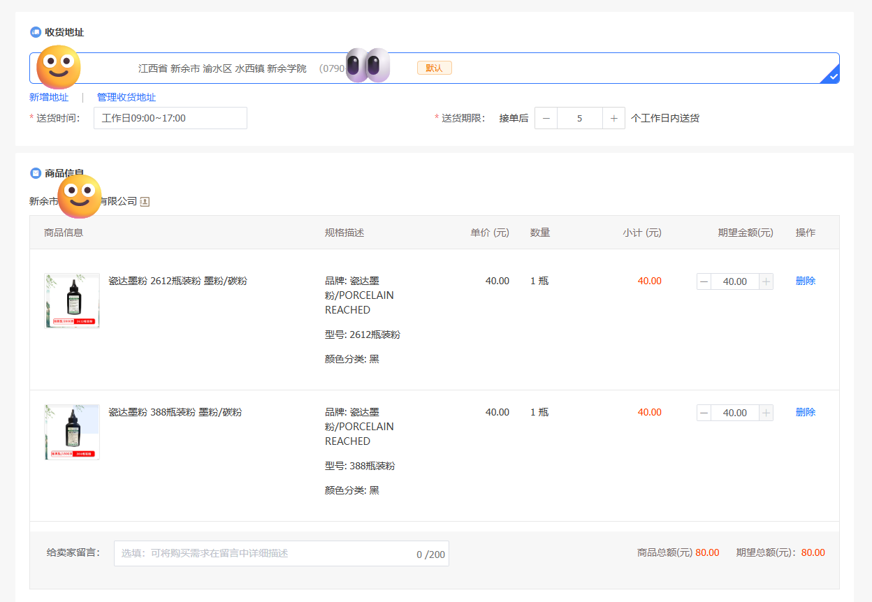Click the unit price 40.00 for 2612瓶装粉
872x602 pixels.
[497, 281]
